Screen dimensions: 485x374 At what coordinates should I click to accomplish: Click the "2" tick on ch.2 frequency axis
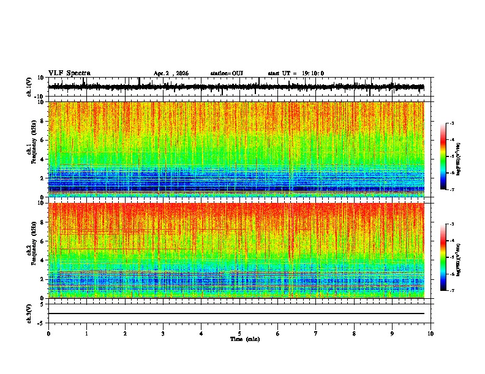[x=43, y=279]
